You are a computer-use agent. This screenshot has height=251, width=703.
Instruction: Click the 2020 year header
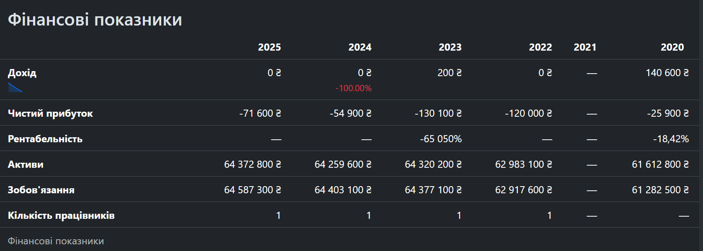[x=672, y=47]
